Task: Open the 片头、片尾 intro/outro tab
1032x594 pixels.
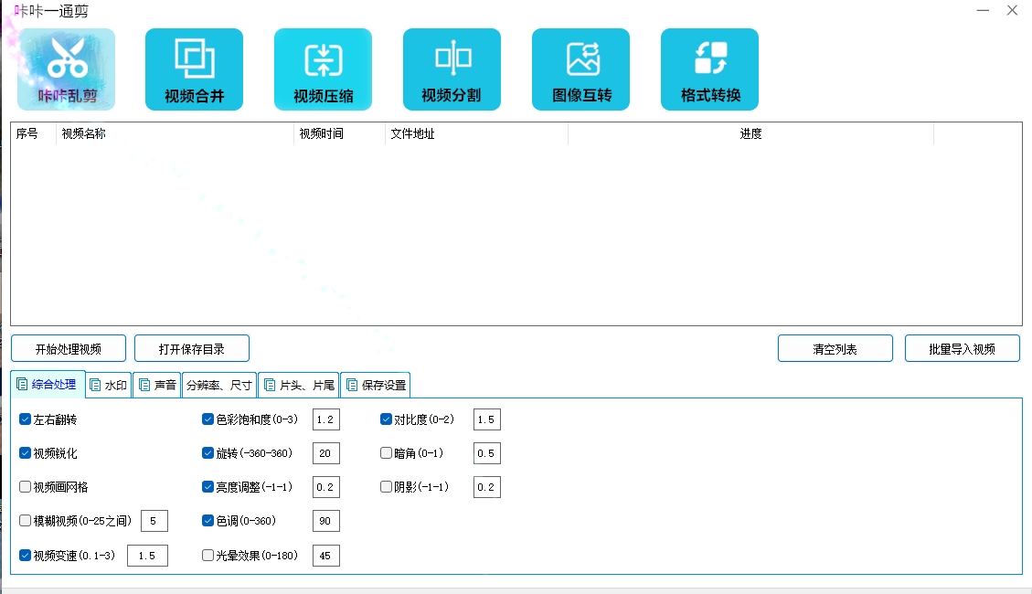Action: click(299, 386)
